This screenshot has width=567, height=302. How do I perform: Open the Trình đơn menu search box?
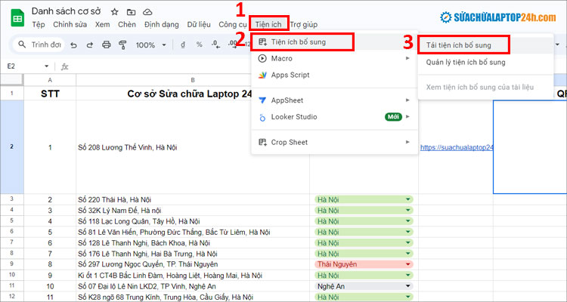click(x=39, y=45)
